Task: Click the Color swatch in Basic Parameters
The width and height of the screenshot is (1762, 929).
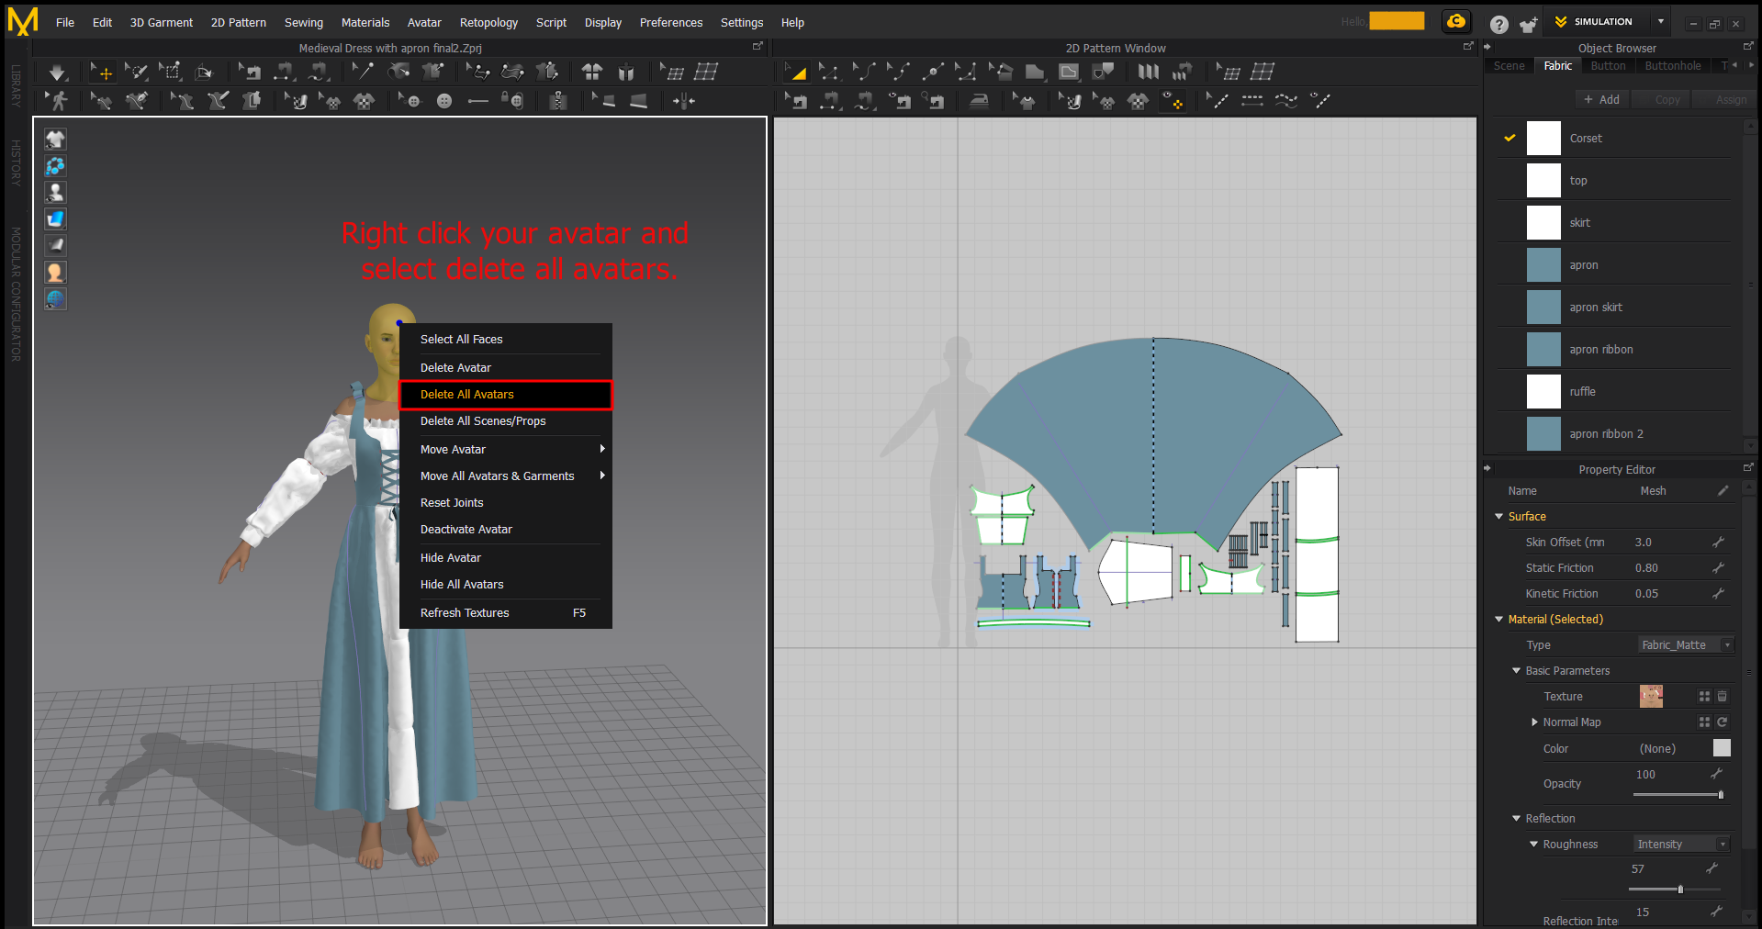Action: click(1722, 748)
